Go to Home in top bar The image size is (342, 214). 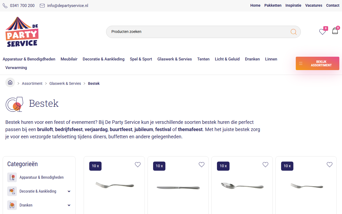click(x=255, y=5)
